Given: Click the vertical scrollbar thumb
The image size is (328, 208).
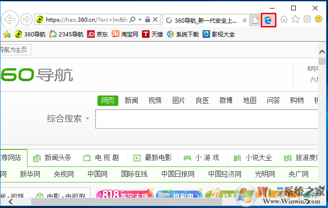Looking at the screenshot, I should pyautogui.click(x=322, y=61).
